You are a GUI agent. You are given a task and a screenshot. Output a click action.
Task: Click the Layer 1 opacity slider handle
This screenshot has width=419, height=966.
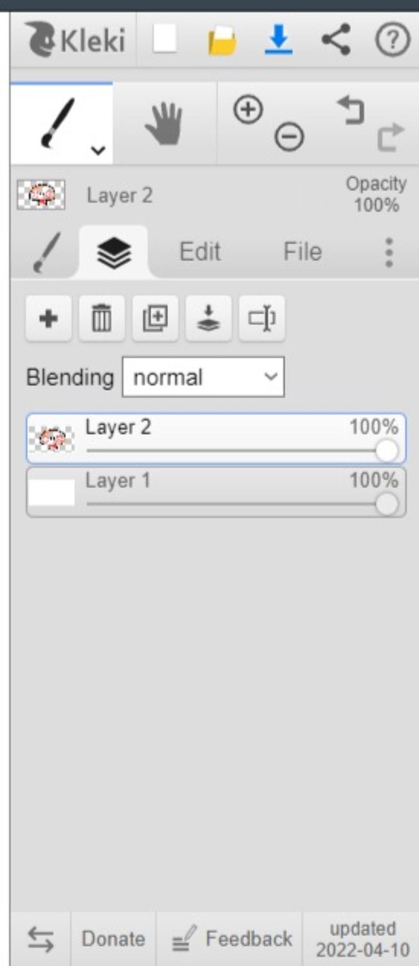pyautogui.click(x=387, y=504)
